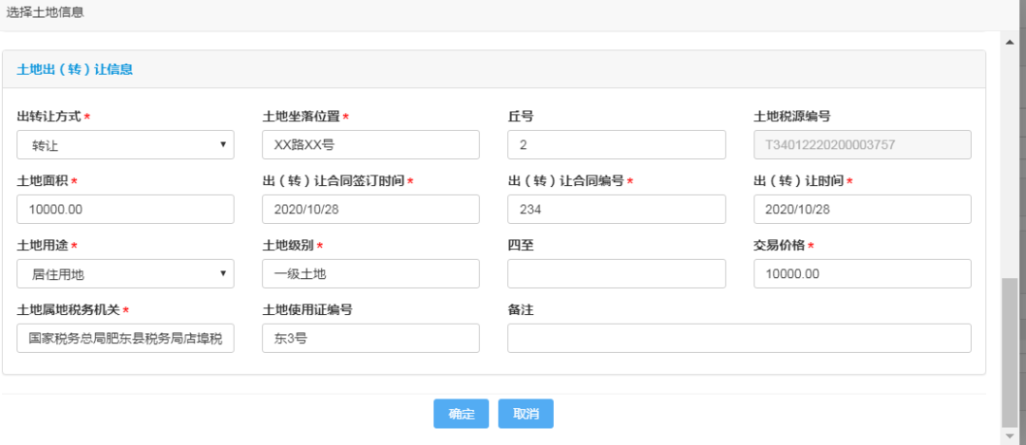Open the 出转让方式 dropdown showing 转让
This screenshot has height=445, width=1026.
pyautogui.click(x=125, y=145)
